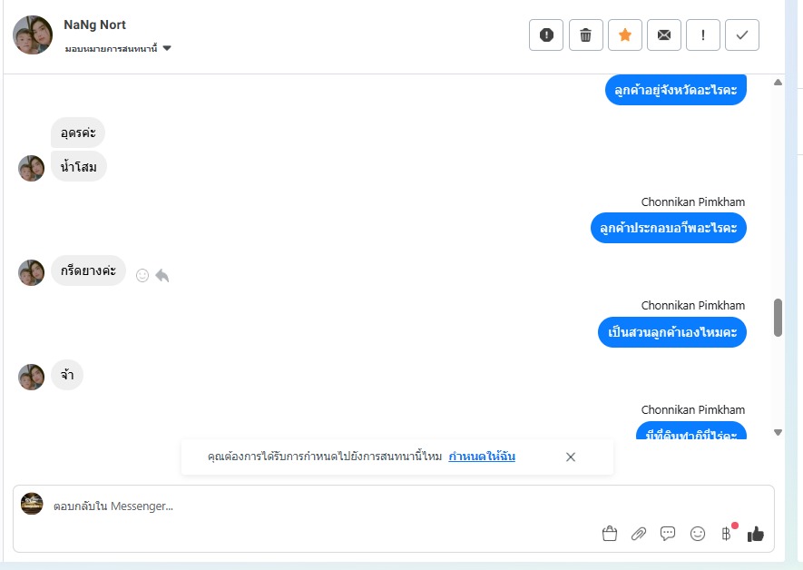
Task: Open the NaNg Nort contact name
Action: (94, 25)
